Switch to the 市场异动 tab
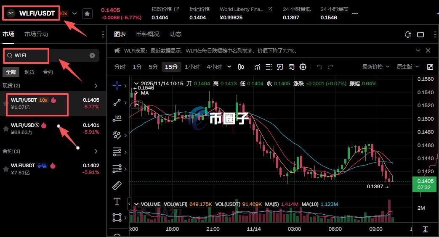Viewport: 439px width, 237px height. click(x=36, y=34)
